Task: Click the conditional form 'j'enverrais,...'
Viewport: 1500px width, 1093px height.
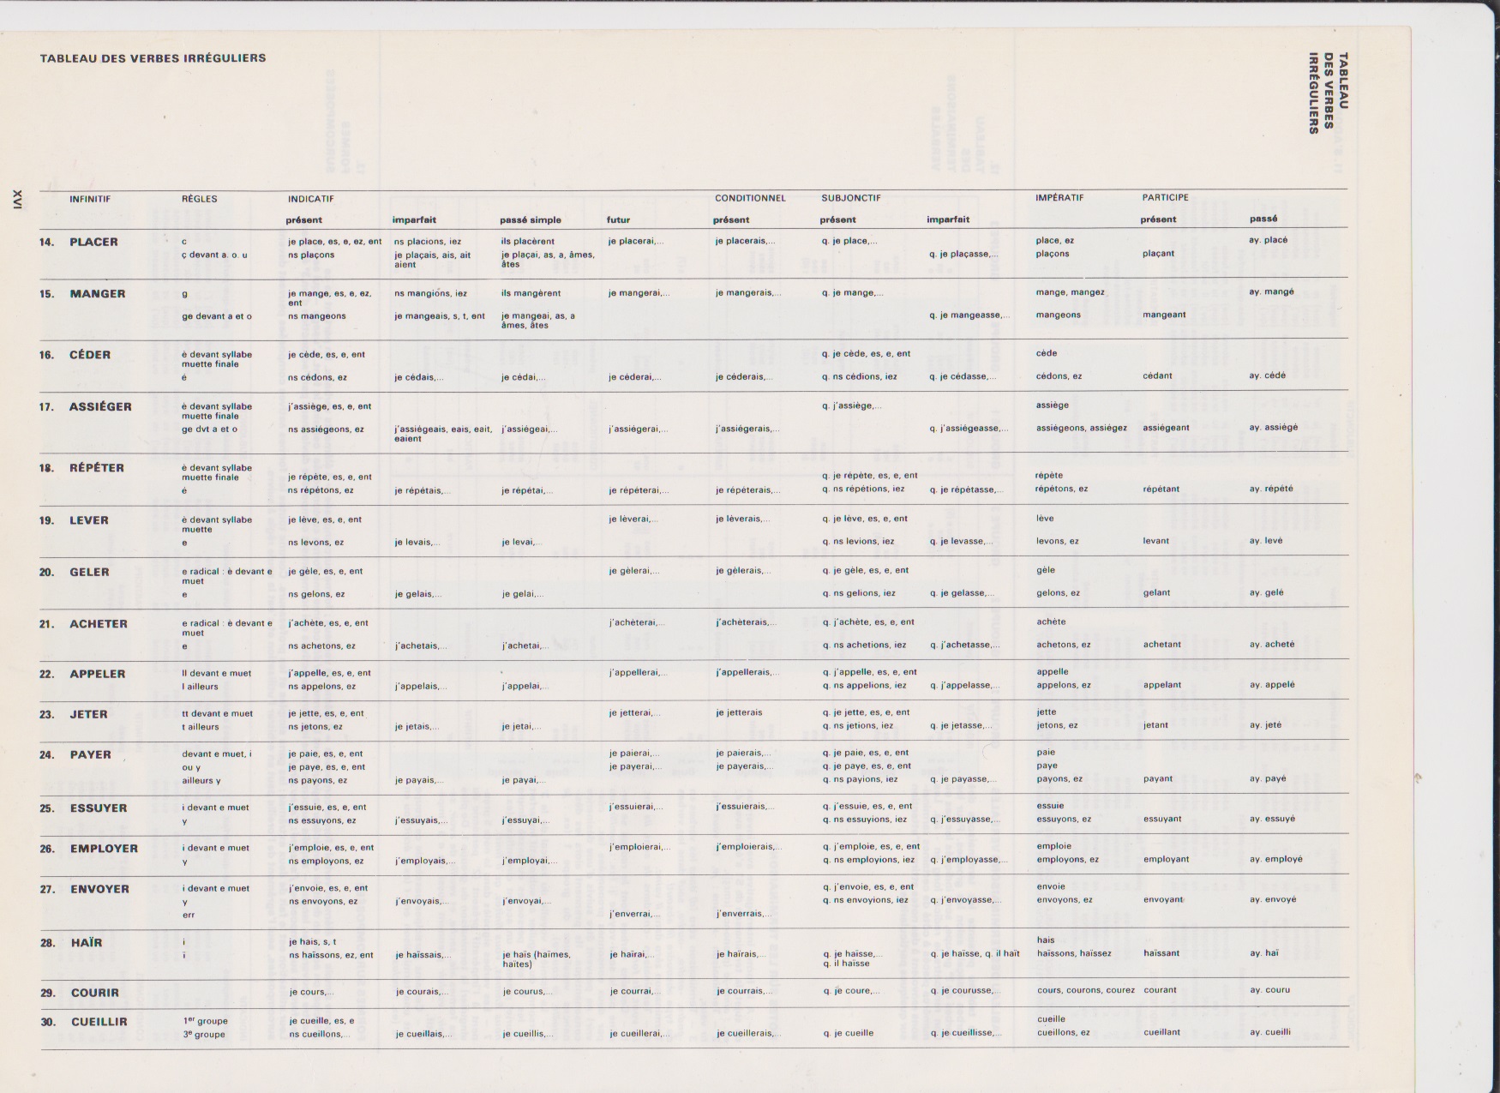Action: tap(745, 914)
